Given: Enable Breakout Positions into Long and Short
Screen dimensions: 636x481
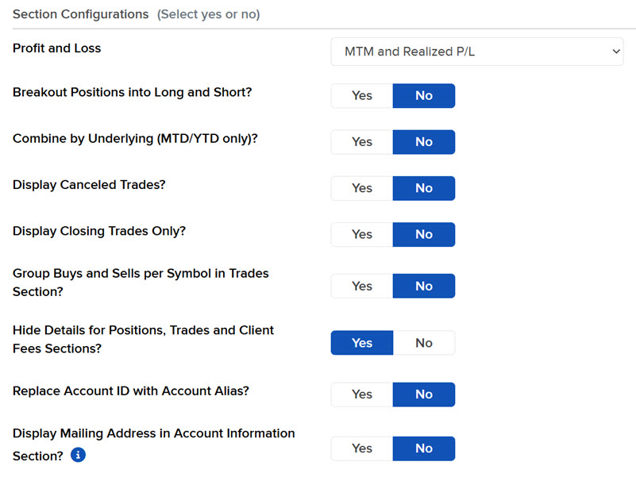Looking at the screenshot, I should click(x=361, y=95).
